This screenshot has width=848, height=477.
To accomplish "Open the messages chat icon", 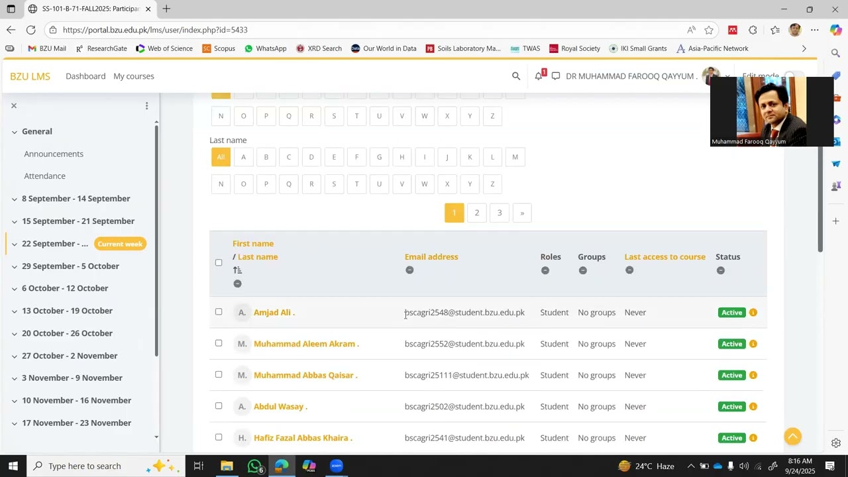I will [x=556, y=76].
